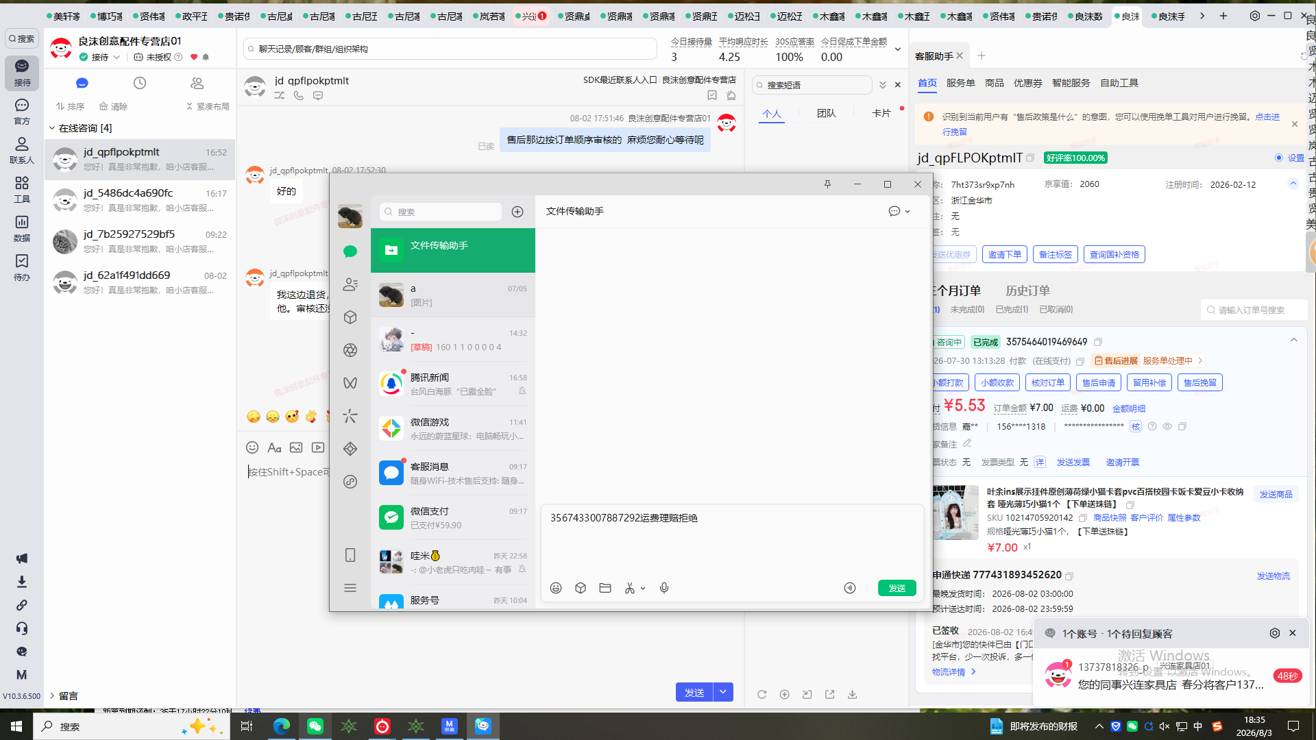The height and width of the screenshot is (740, 1316).
Task: Click the WeChat screenshot scissors icon
Action: point(630,588)
